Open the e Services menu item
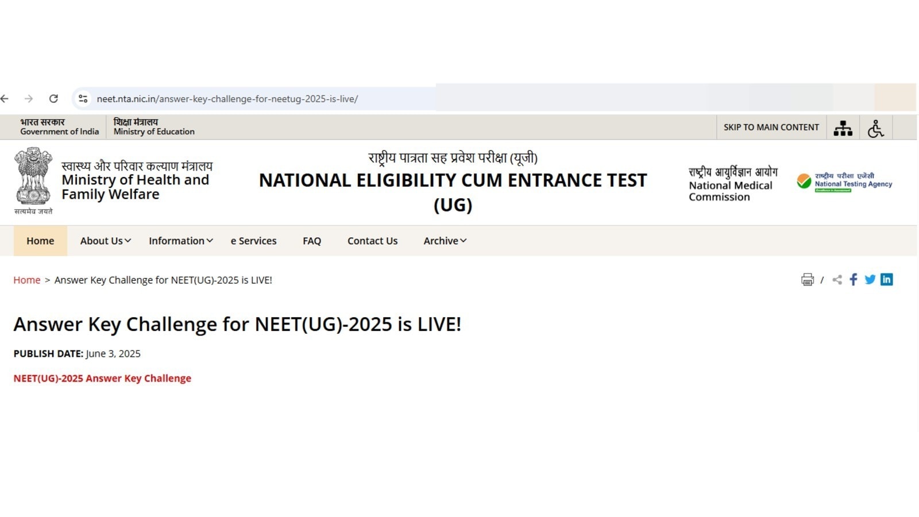 tap(253, 241)
